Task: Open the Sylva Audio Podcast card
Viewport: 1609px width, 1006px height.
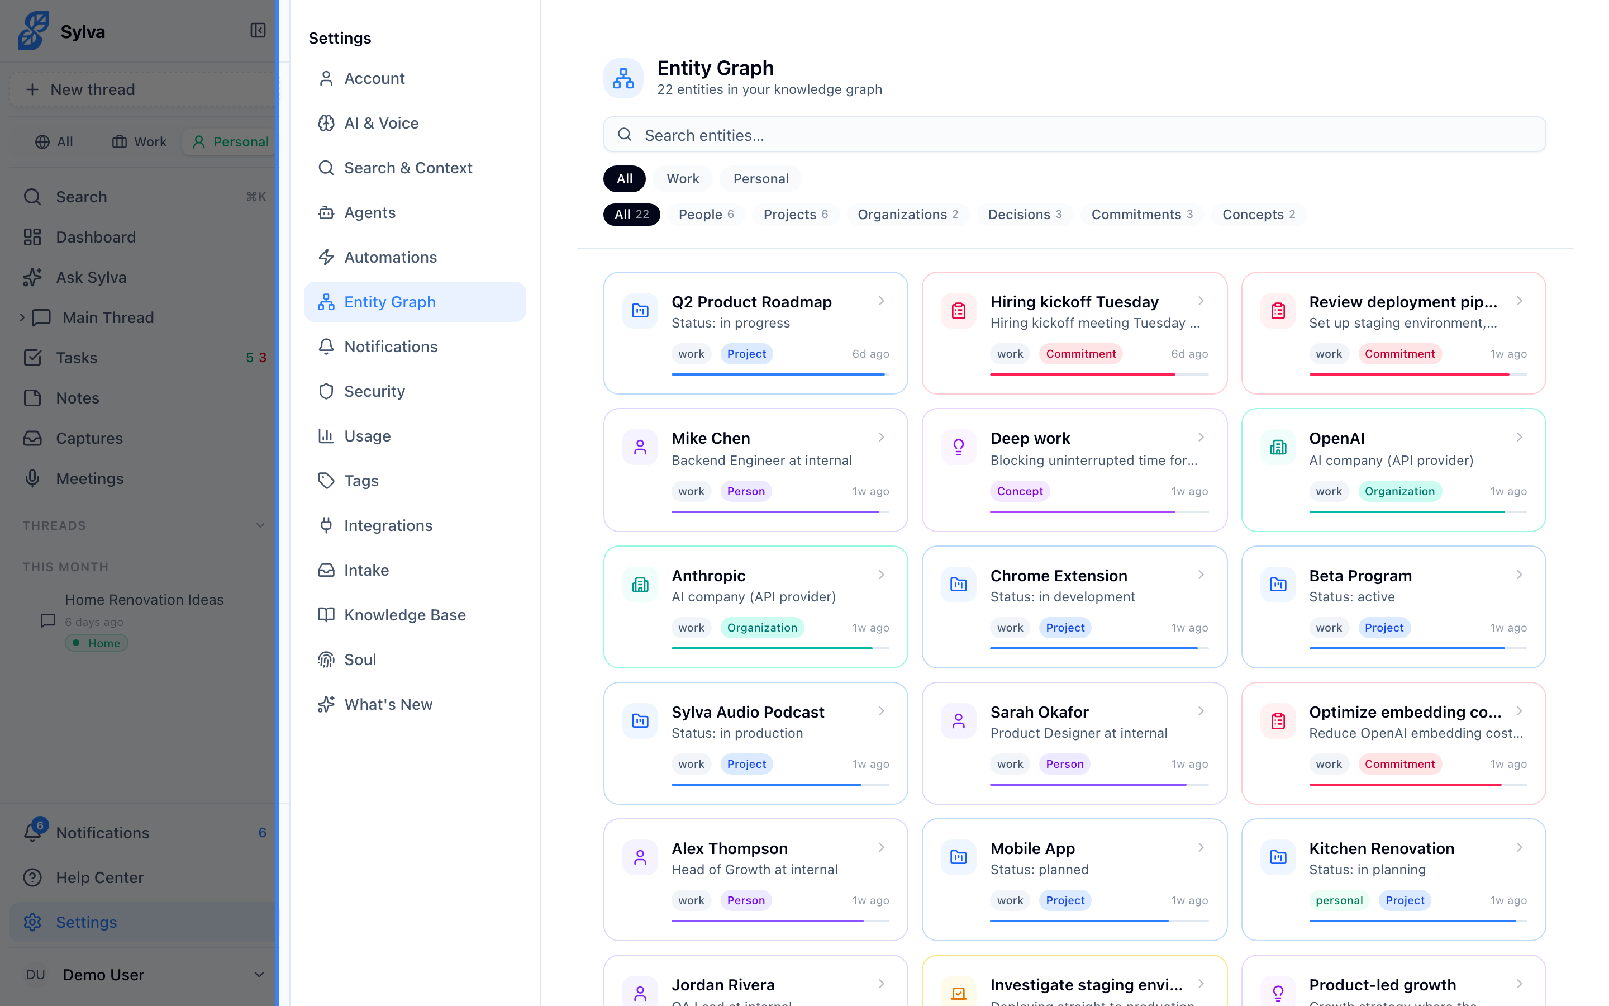Action: [755, 743]
